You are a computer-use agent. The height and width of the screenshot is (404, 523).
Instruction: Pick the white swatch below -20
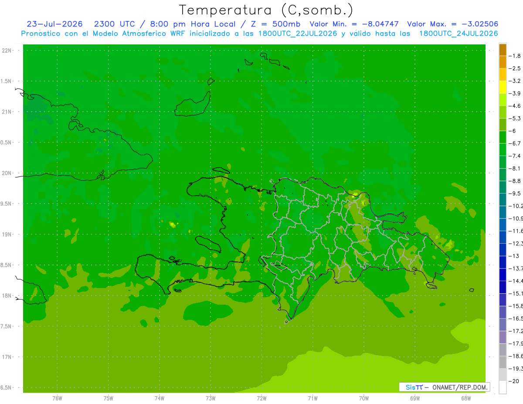[503, 387]
